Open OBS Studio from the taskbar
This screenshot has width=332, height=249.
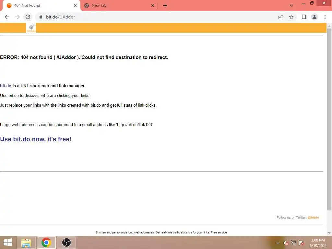[66, 243]
